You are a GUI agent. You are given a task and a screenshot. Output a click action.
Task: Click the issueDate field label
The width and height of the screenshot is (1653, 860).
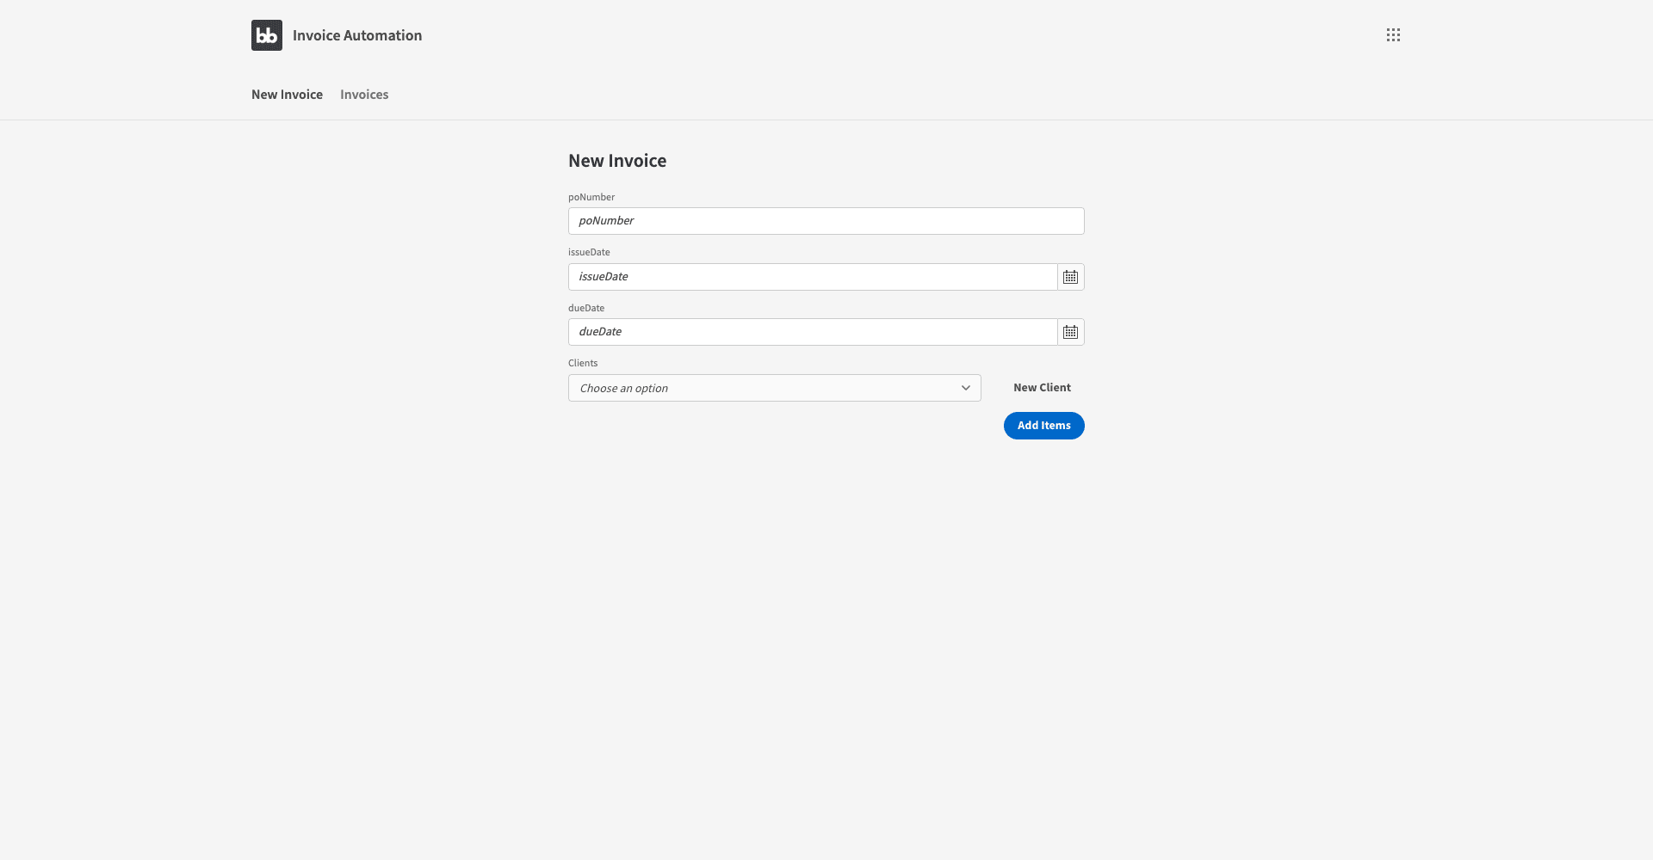(x=589, y=252)
